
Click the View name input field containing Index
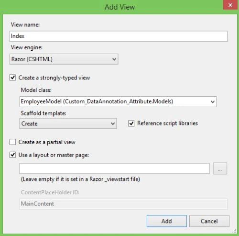tap(119, 36)
